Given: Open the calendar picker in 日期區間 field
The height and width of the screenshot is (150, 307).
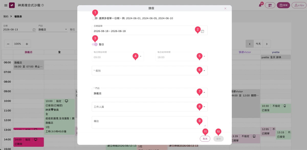Looking at the screenshot, I should point(202,31).
